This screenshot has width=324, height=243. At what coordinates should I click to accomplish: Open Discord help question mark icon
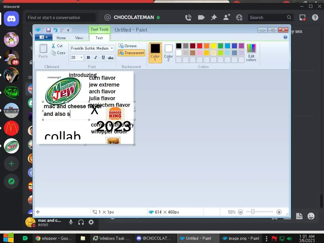[315, 18]
